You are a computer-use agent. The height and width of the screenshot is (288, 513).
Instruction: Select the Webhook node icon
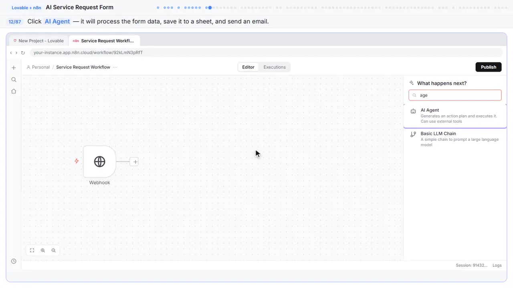click(99, 162)
